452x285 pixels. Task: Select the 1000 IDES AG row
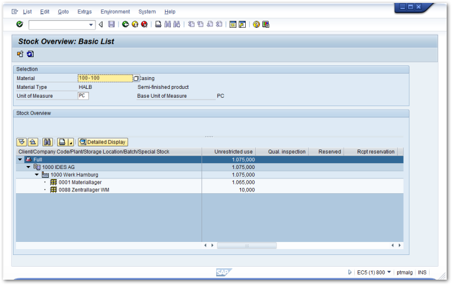tap(210, 167)
